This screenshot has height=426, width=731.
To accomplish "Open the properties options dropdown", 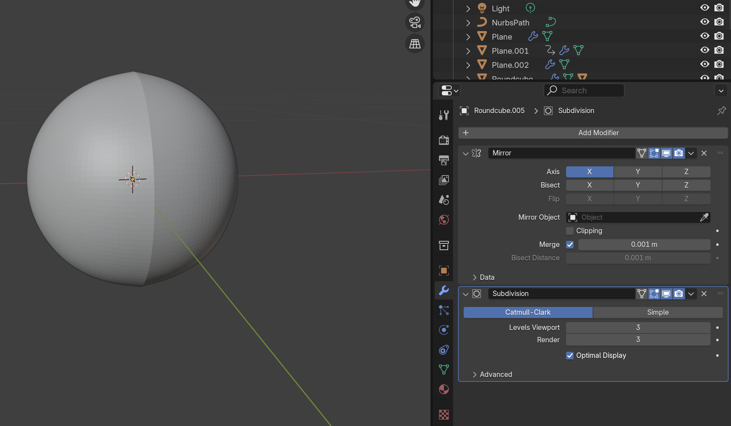I will pyautogui.click(x=721, y=90).
